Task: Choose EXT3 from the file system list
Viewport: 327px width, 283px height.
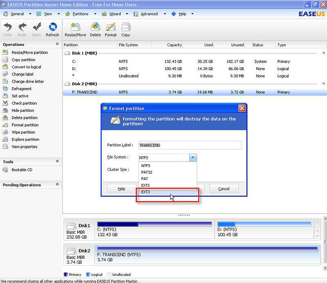Action: 168,192
